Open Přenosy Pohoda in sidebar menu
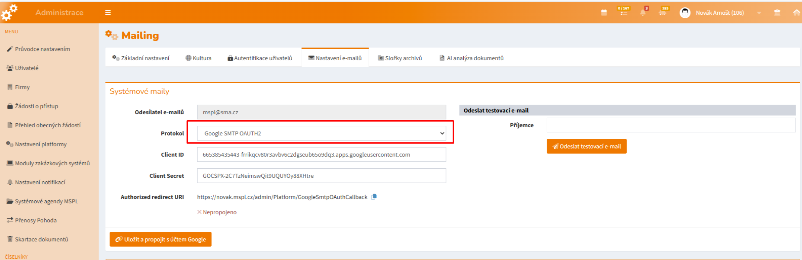Screen dimensions: 802x260 click(36, 220)
